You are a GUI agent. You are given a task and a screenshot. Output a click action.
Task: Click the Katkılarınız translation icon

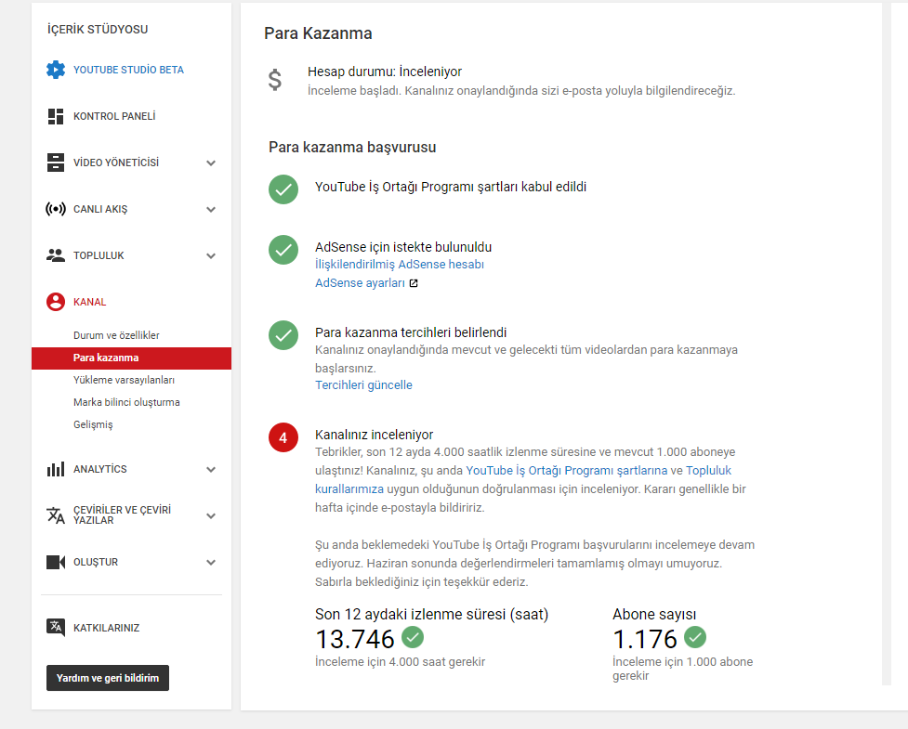pyautogui.click(x=56, y=628)
